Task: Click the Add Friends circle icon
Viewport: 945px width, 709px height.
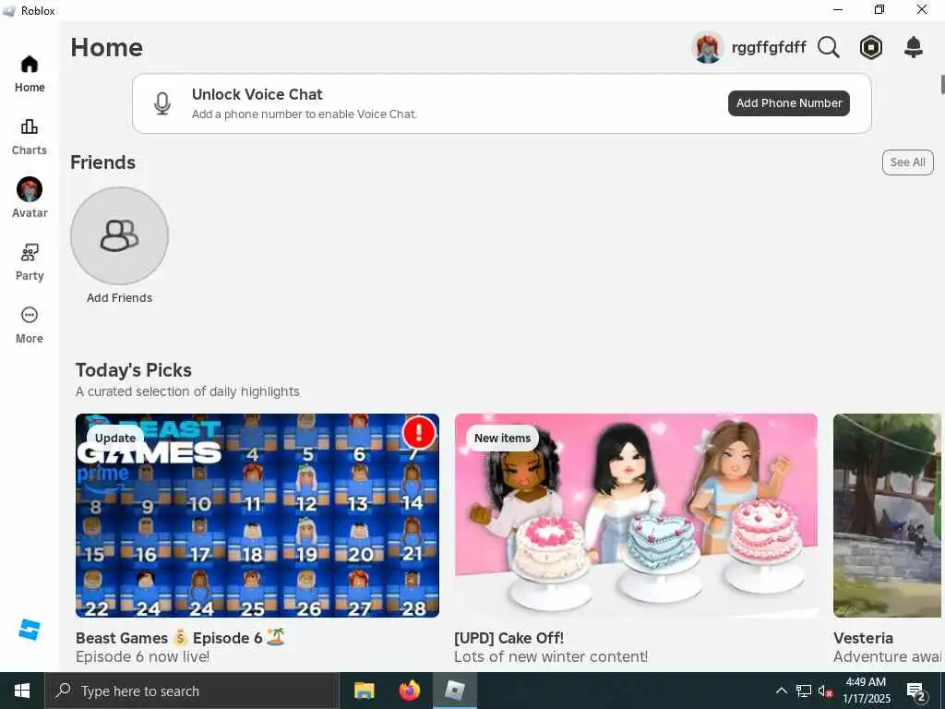Action: [x=119, y=235]
